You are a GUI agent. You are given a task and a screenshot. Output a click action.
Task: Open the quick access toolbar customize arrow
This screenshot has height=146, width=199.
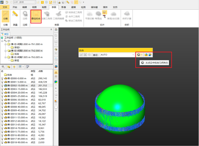pyautogui.click(x=84, y=2)
